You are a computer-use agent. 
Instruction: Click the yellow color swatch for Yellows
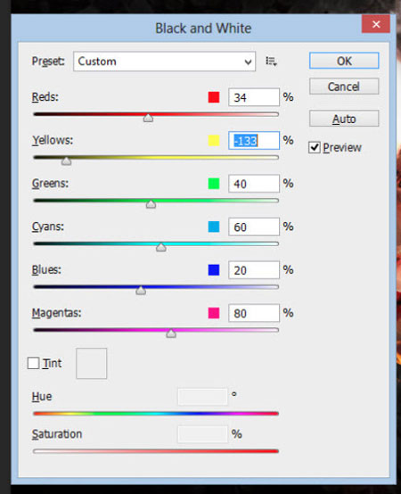(214, 141)
